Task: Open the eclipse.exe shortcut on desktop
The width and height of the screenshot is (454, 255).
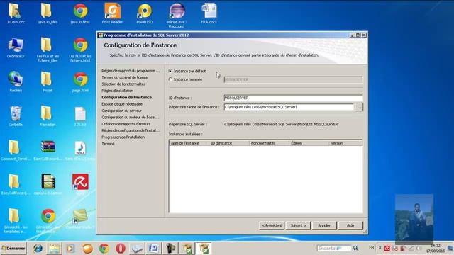Action: pos(177,16)
